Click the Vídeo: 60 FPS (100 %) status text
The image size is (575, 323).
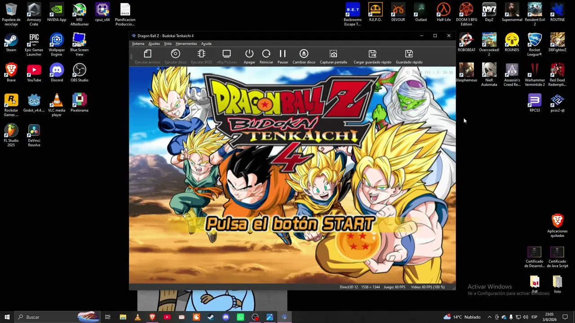[x=428, y=287]
